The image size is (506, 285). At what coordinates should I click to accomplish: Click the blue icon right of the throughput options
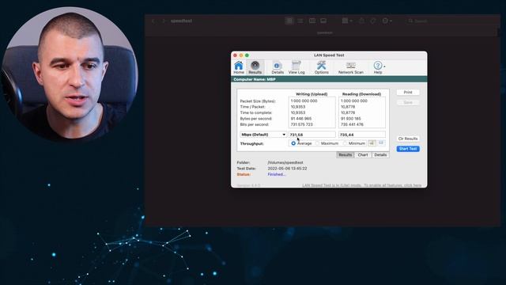[x=381, y=142]
